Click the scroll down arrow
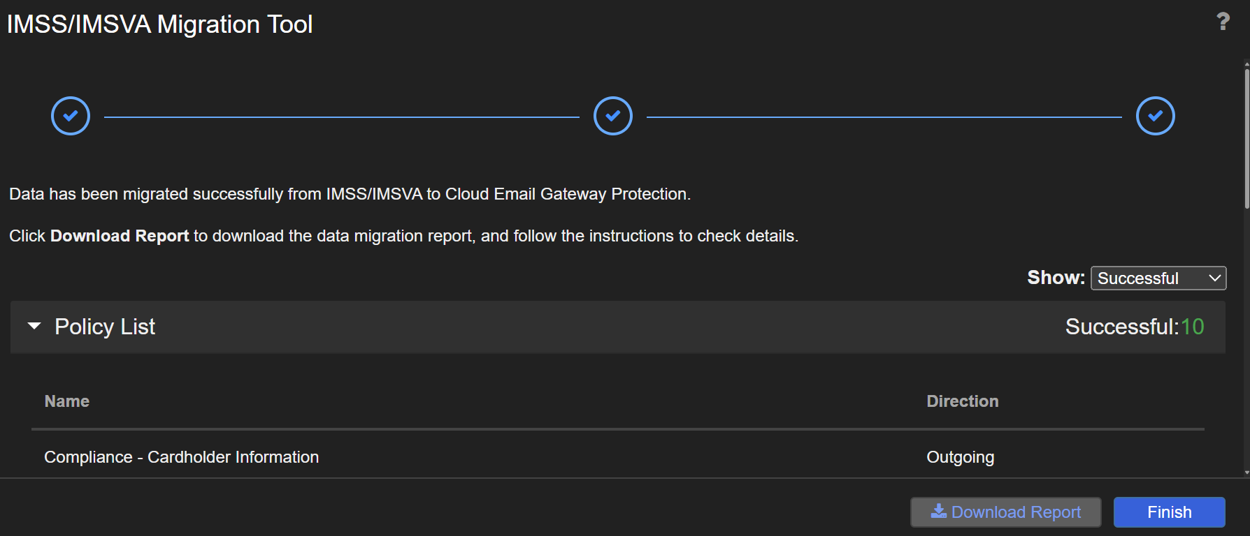1250x536 pixels. coord(1247,472)
